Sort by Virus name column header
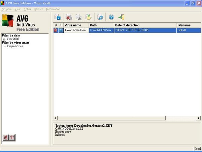202x152 pixels. (76, 25)
